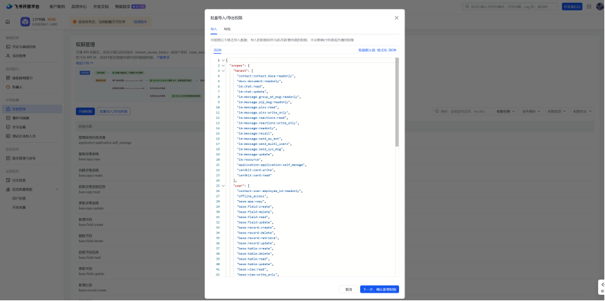The height and width of the screenshot is (301, 605).
Task: Select the 导入 tab in the dialog
Action: tap(214, 29)
